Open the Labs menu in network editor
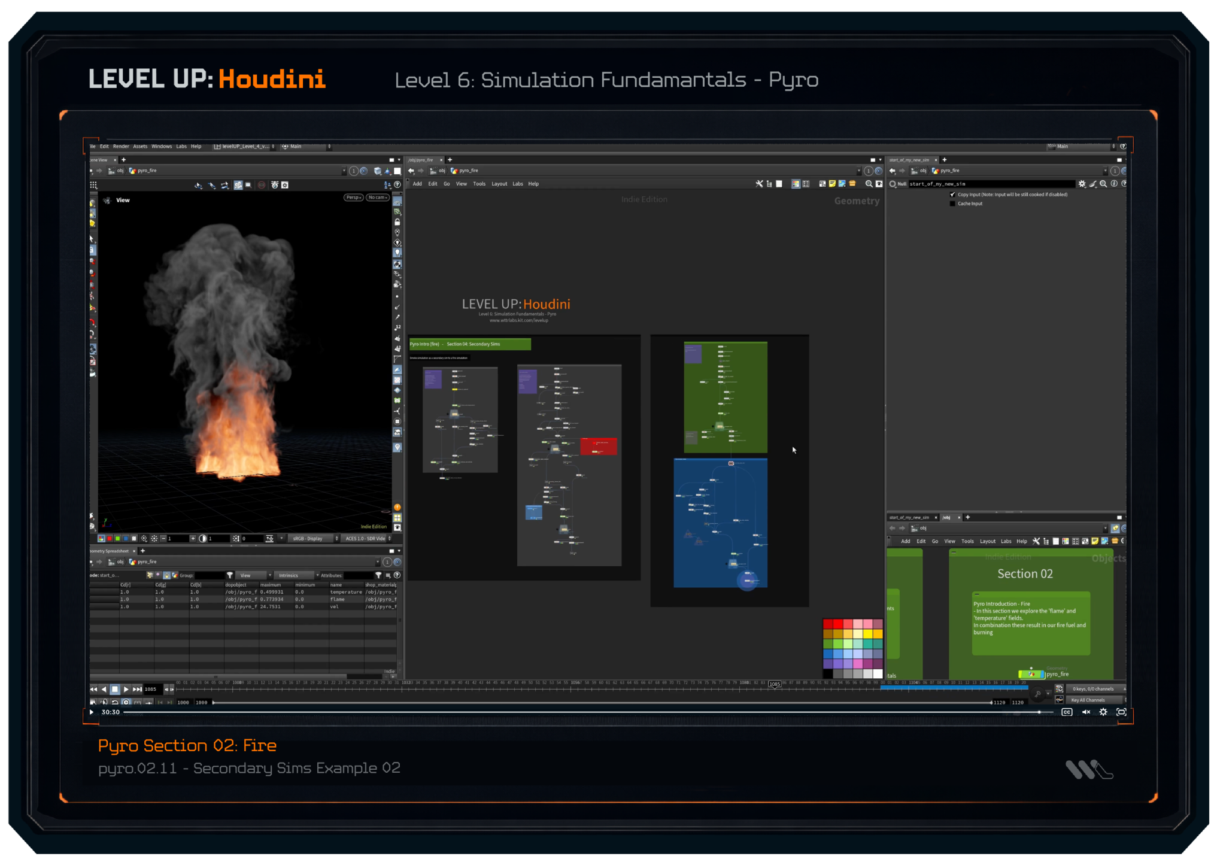 pos(517,184)
